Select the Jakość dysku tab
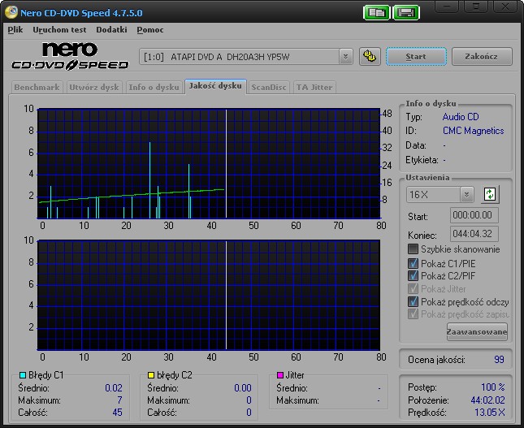Viewport: 524px width, 428px height. pyautogui.click(x=215, y=86)
